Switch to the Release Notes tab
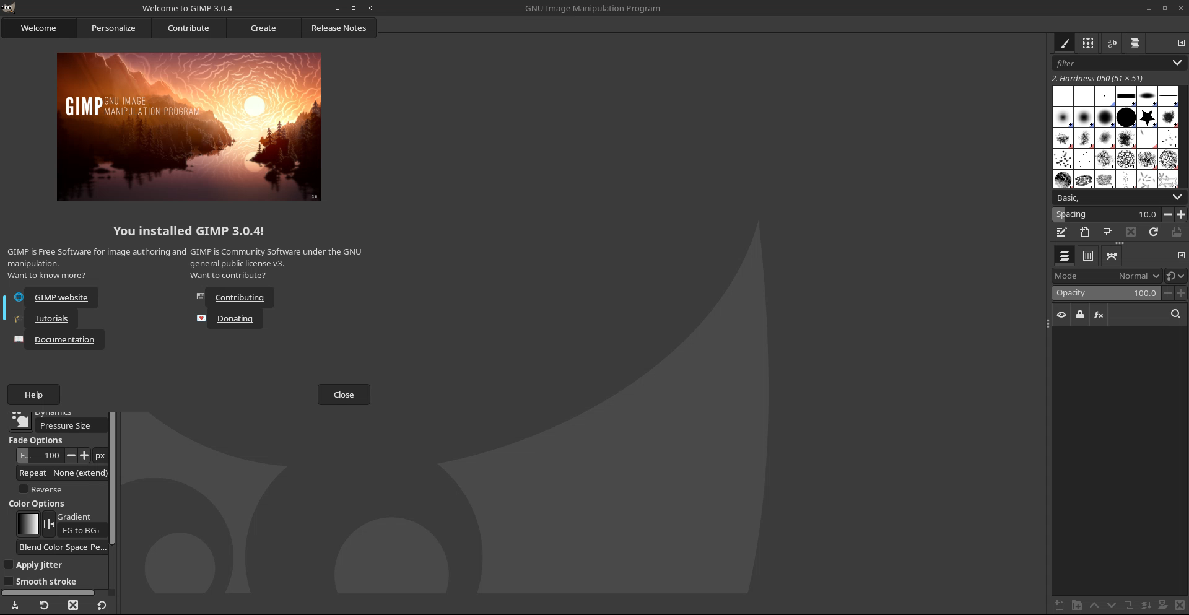The height and width of the screenshot is (615, 1189). click(x=338, y=28)
